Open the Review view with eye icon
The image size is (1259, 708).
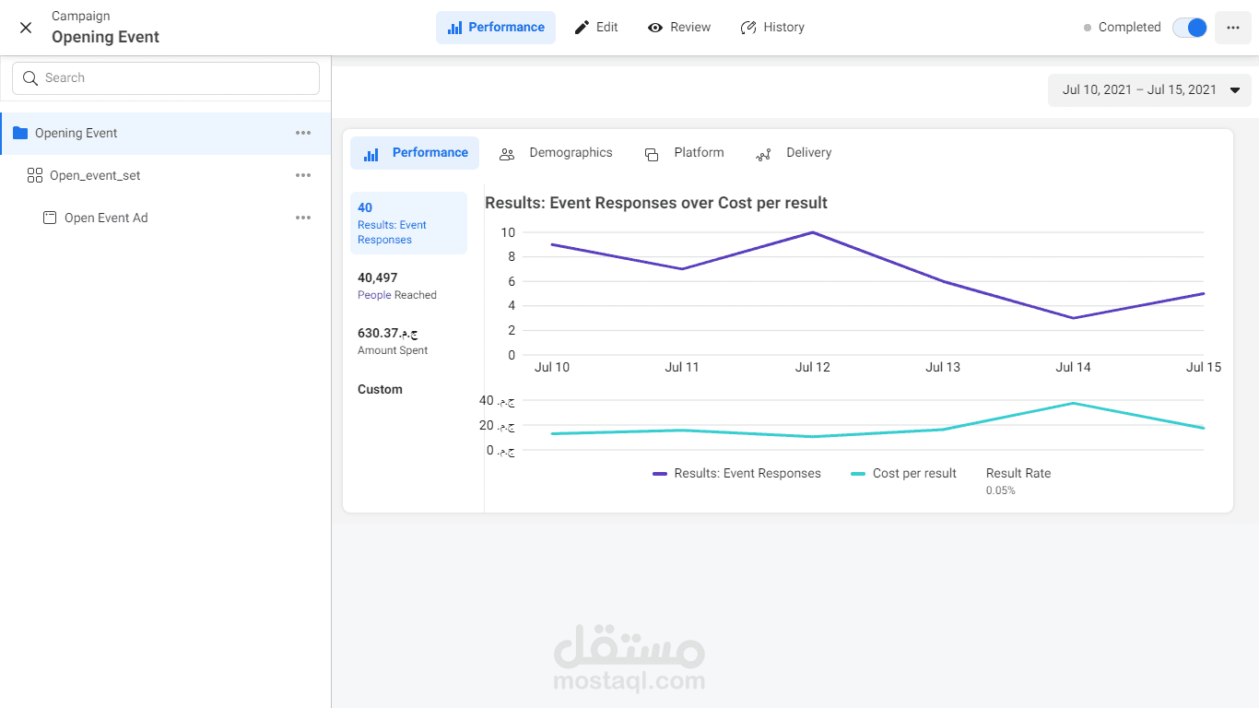pyautogui.click(x=679, y=28)
